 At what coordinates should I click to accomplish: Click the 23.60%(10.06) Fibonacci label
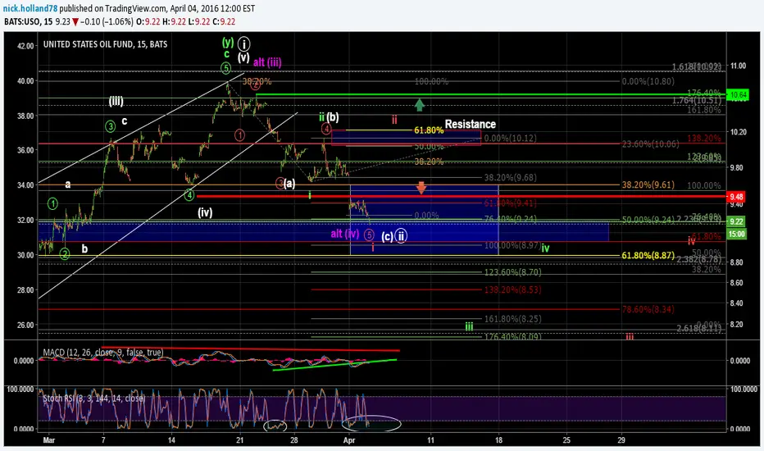649,143
